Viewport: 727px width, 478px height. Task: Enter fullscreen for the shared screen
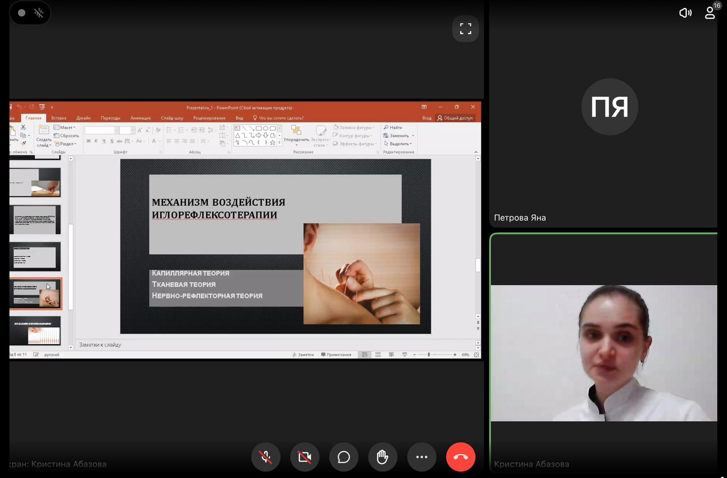466,28
